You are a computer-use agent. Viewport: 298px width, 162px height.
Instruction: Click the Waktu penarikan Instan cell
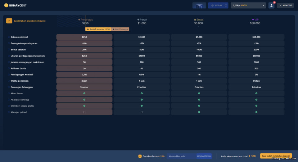pos(256,81)
